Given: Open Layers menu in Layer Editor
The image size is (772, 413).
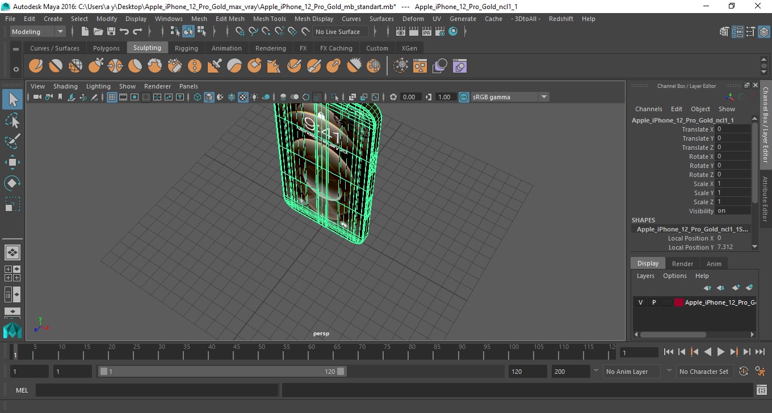Looking at the screenshot, I should pos(645,276).
